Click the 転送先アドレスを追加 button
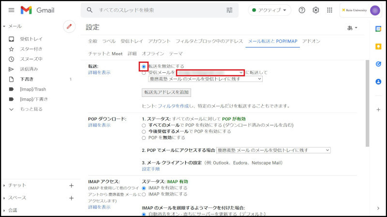 coord(166,92)
